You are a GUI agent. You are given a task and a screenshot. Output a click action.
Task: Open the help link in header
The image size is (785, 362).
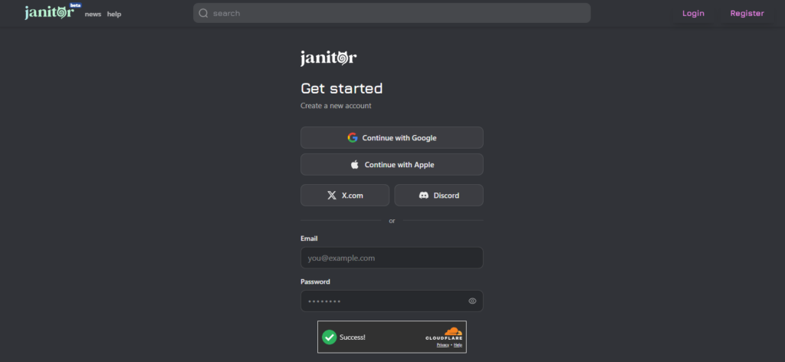tap(114, 14)
